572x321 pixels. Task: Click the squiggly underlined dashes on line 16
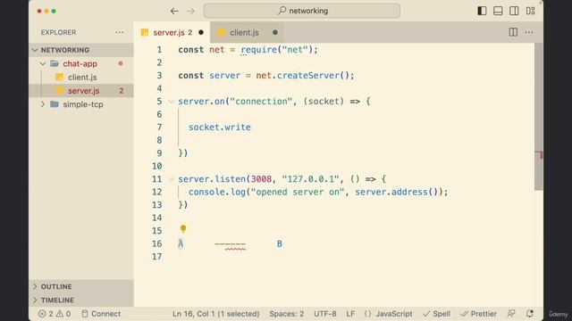click(x=231, y=244)
